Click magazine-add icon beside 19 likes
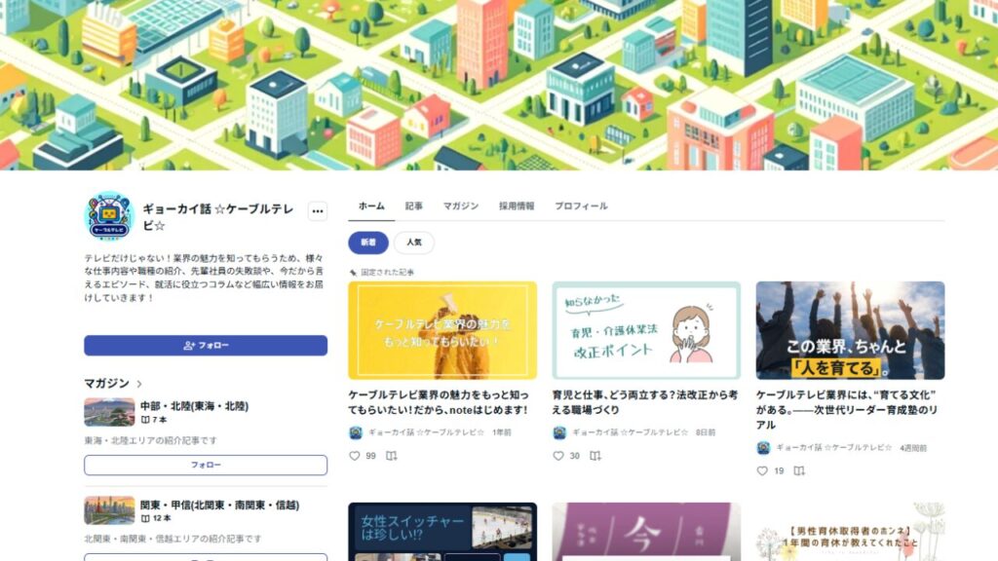The image size is (998, 561). point(799,470)
